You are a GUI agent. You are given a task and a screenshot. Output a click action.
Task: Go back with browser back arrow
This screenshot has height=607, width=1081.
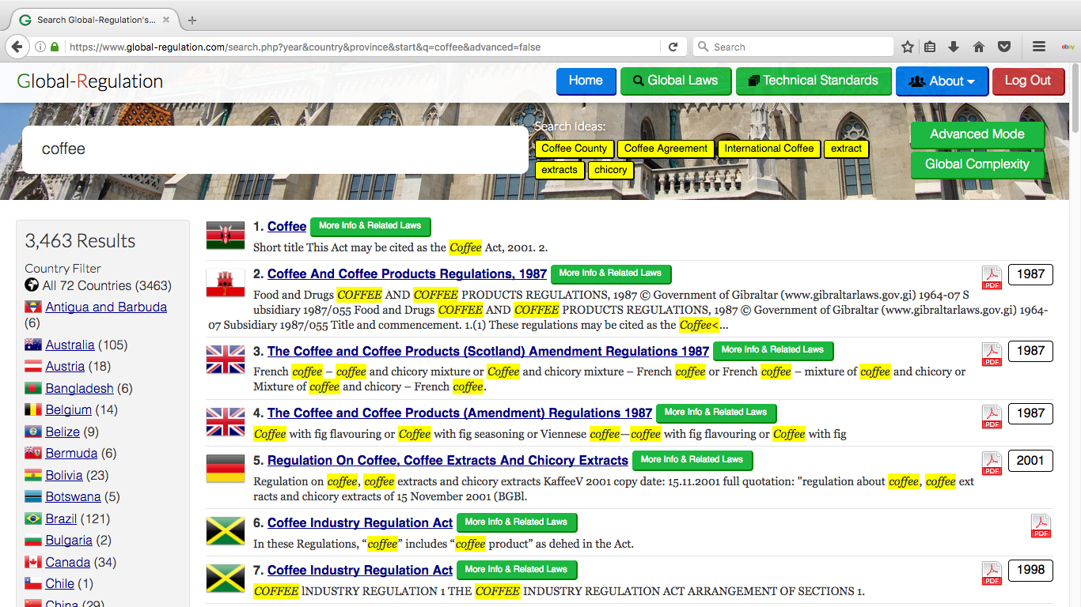coord(18,47)
